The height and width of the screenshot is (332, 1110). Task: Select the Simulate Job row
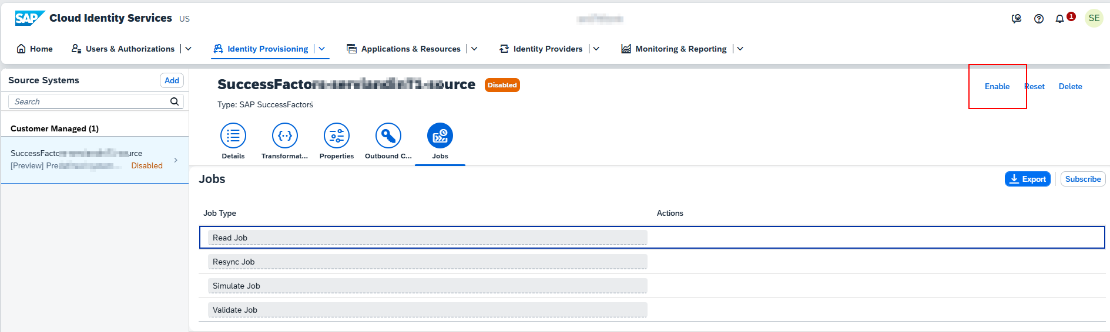click(652, 286)
